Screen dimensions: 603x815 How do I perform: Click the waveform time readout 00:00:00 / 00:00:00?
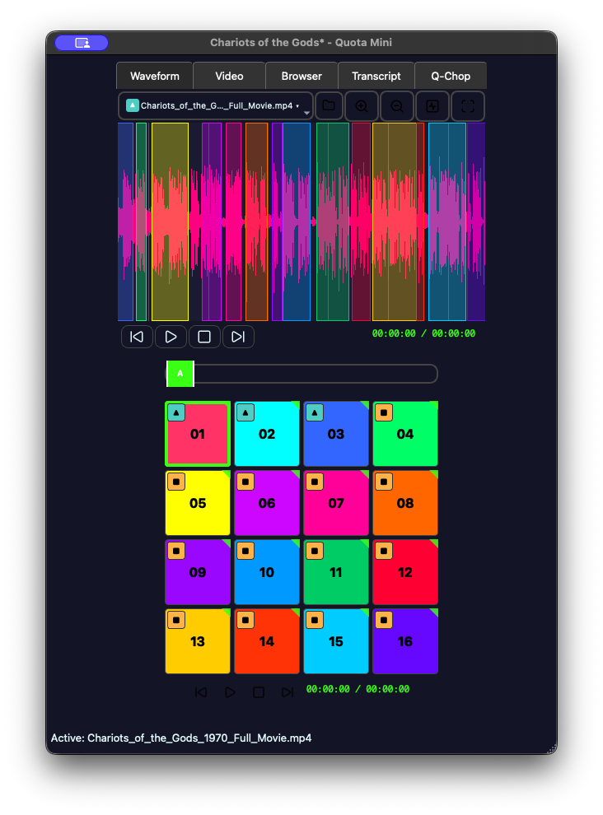tap(423, 333)
